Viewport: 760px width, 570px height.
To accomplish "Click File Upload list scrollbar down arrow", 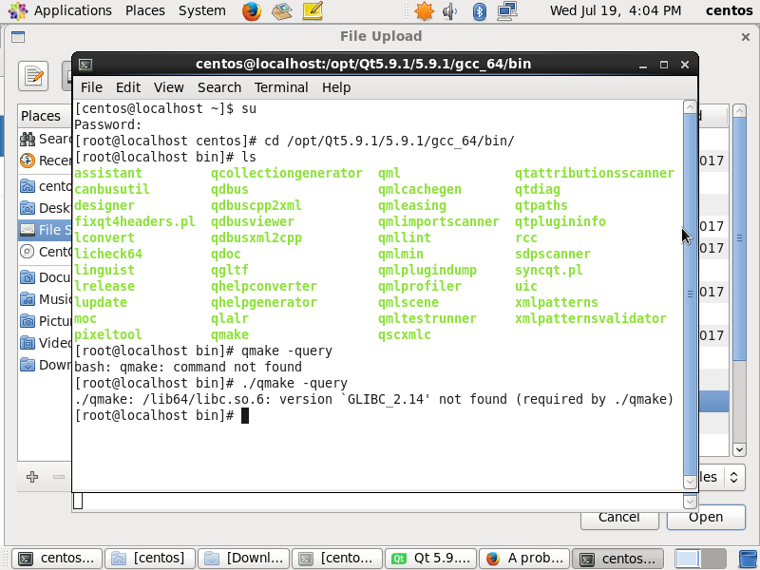I will point(739,449).
